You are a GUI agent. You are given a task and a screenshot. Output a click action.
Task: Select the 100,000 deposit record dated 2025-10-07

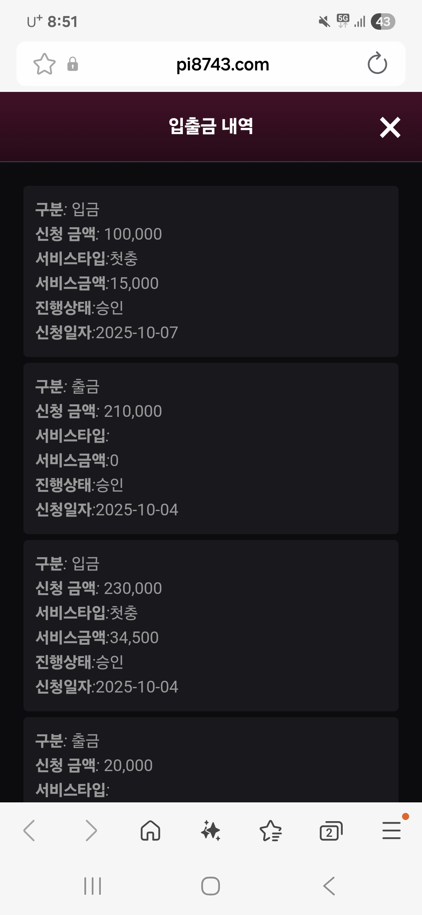pos(211,271)
